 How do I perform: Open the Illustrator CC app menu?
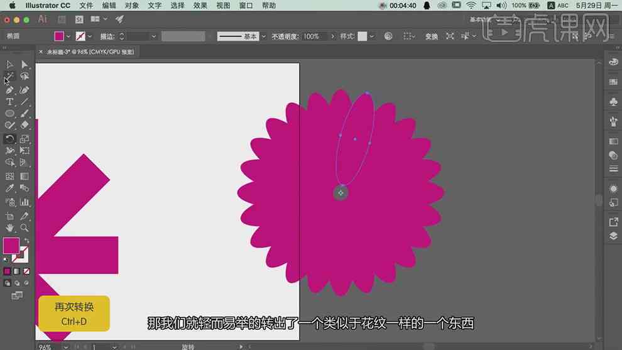(48, 6)
